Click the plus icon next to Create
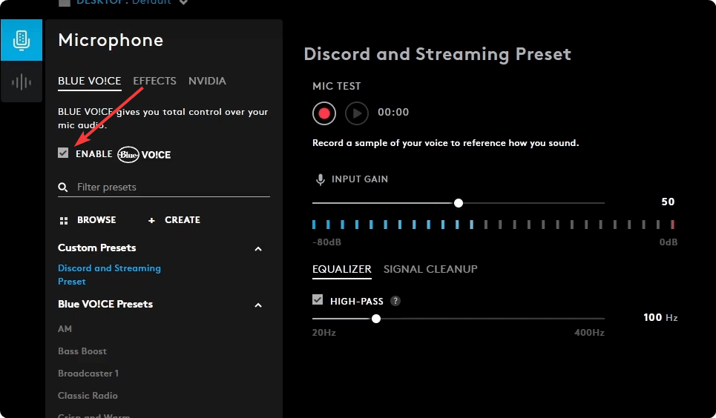The width and height of the screenshot is (716, 418). (151, 220)
